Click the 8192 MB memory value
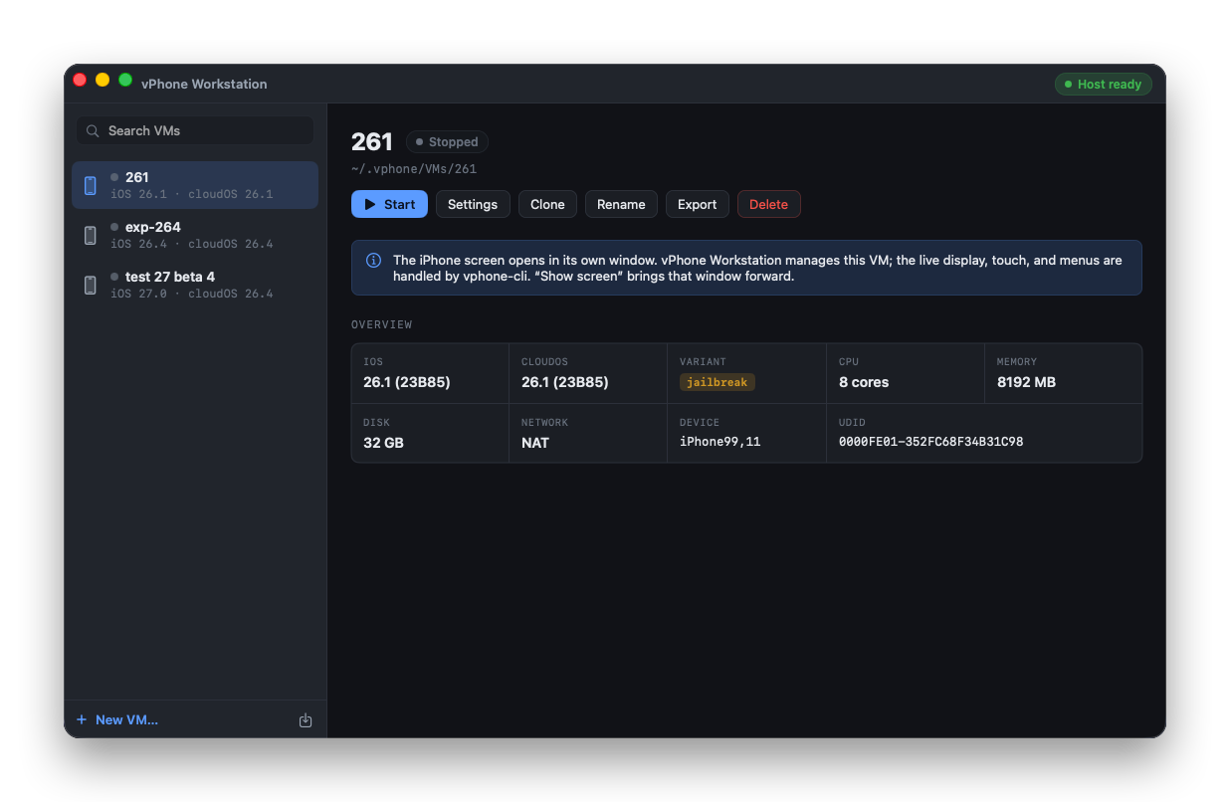1230x802 pixels. [x=1026, y=382]
